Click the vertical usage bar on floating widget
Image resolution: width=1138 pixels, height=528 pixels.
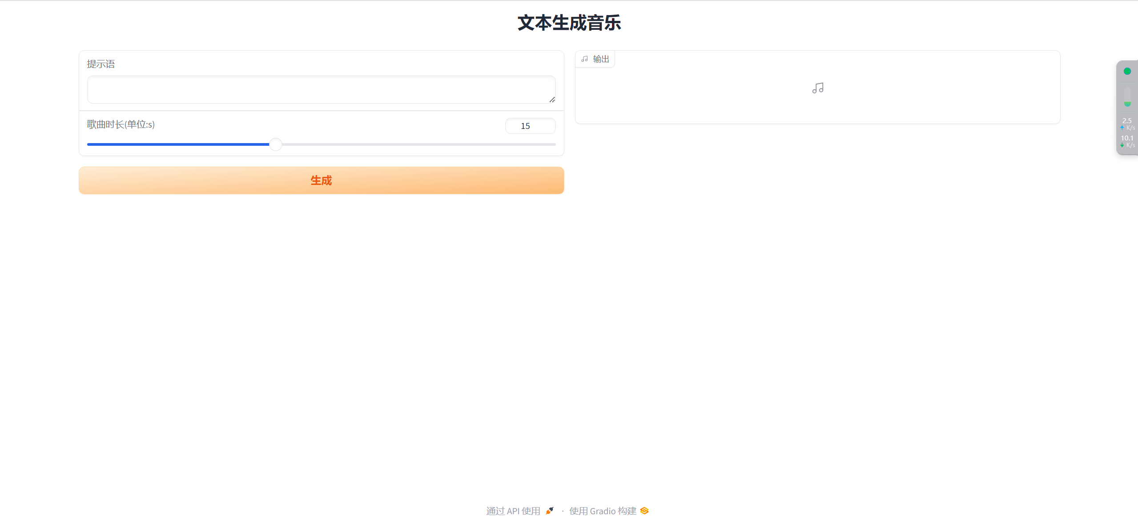pyautogui.click(x=1127, y=96)
